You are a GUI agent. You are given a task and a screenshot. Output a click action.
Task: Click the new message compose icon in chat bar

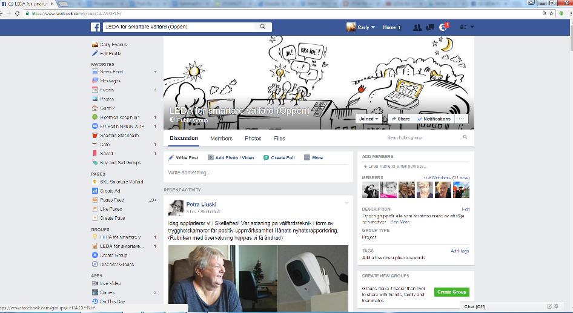coord(549,306)
